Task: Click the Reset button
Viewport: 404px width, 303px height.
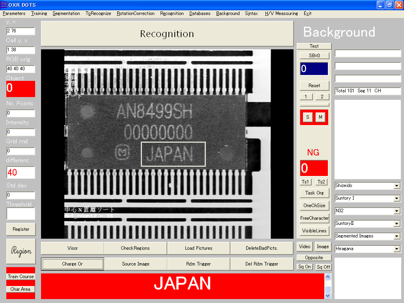Action: 314,86
